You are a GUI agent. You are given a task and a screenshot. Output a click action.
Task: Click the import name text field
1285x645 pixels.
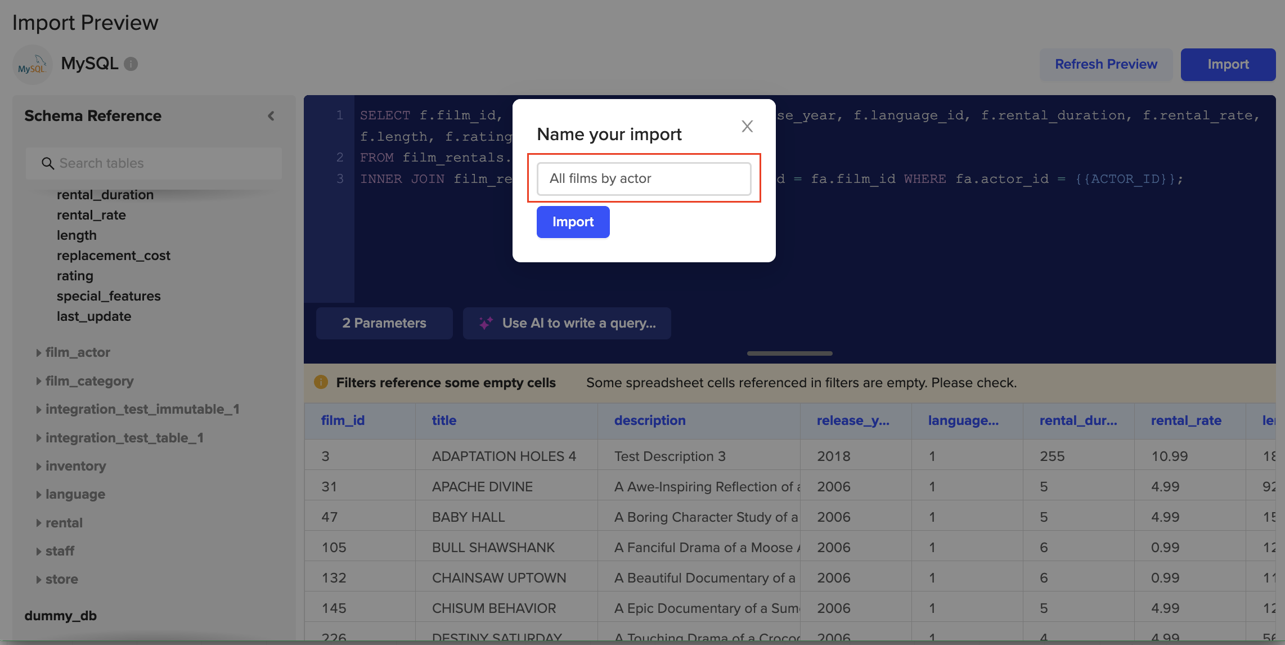click(x=644, y=178)
